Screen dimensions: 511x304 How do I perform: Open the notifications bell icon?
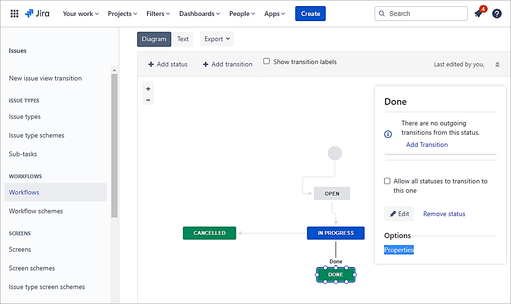pos(478,14)
